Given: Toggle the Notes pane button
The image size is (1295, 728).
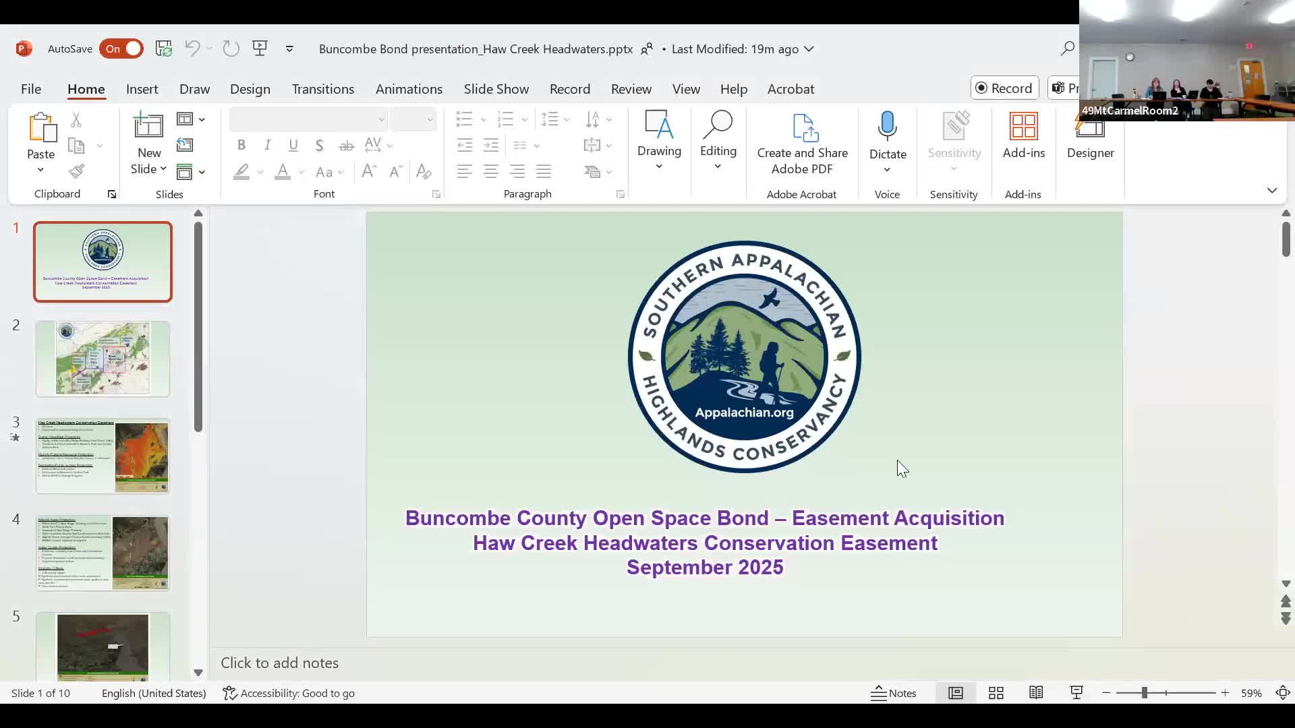Looking at the screenshot, I should 893,693.
